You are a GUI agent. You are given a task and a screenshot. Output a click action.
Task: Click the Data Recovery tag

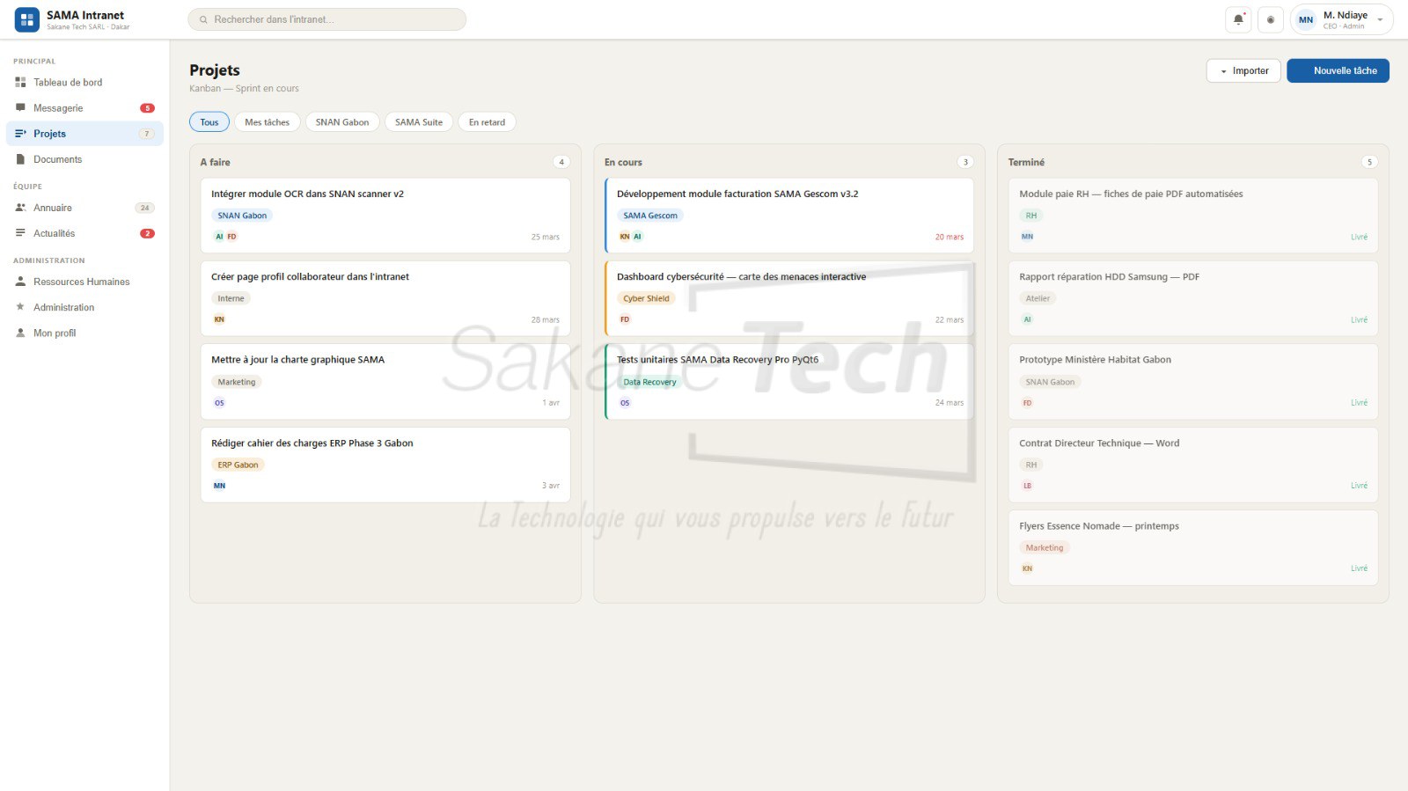coord(649,382)
